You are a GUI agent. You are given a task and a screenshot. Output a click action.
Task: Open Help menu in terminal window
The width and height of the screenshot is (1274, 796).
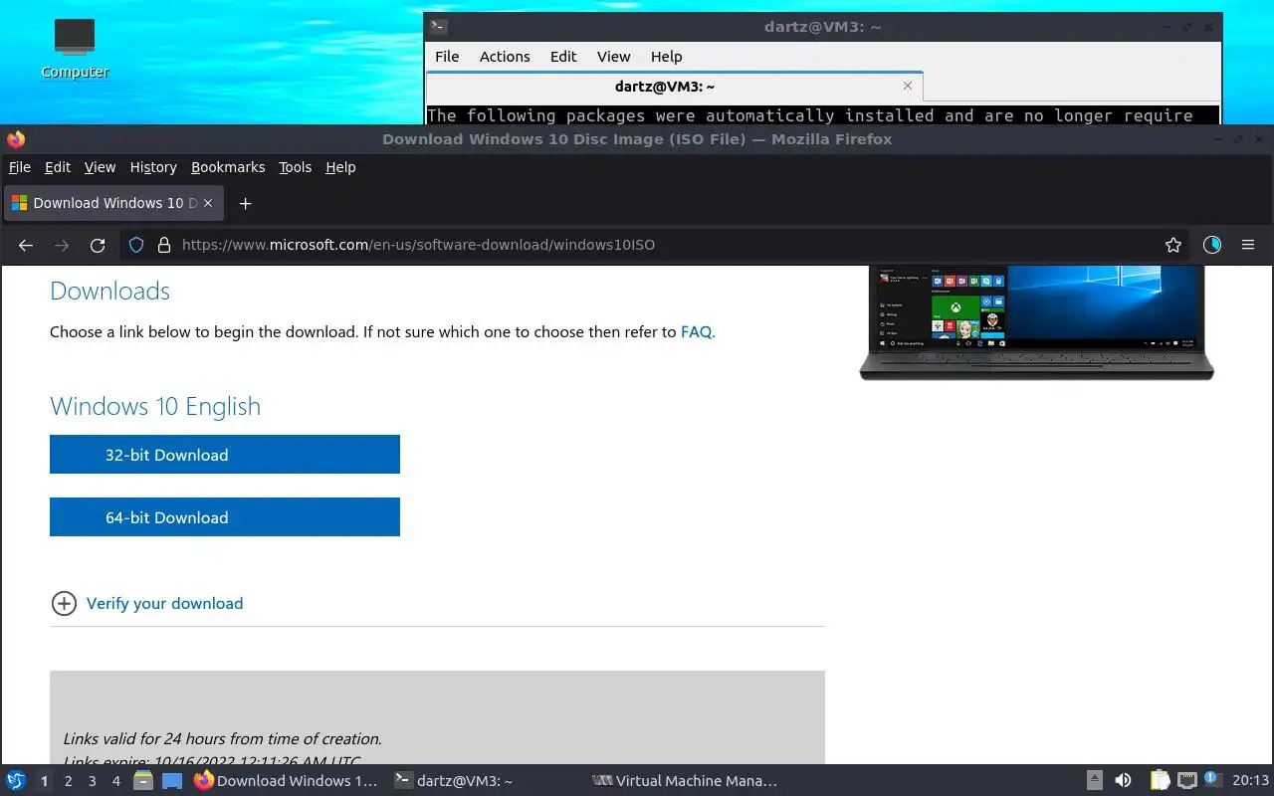pyautogui.click(x=666, y=57)
